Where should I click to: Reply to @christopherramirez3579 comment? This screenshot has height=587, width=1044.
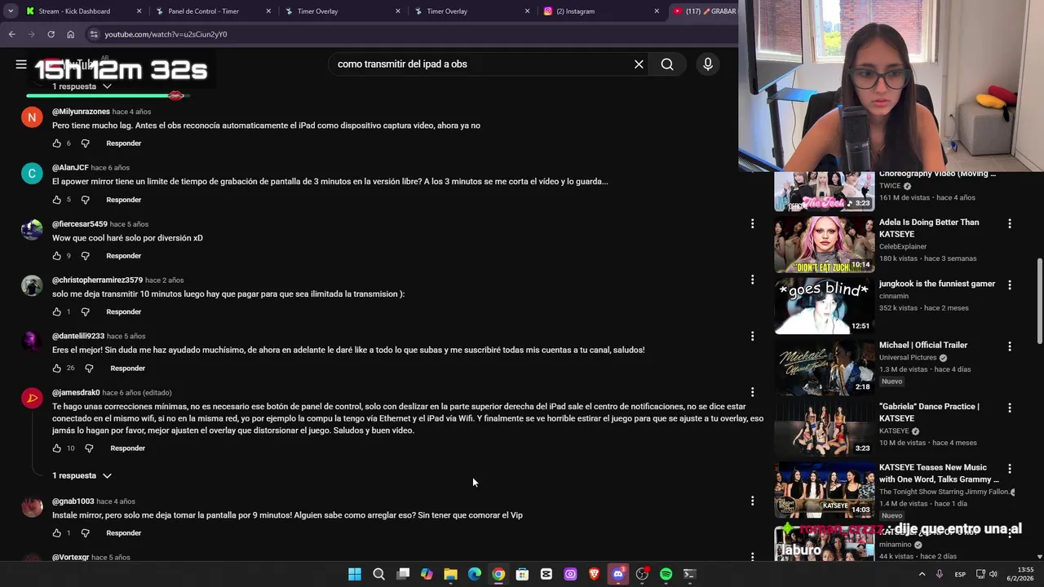click(x=123, y=312)
